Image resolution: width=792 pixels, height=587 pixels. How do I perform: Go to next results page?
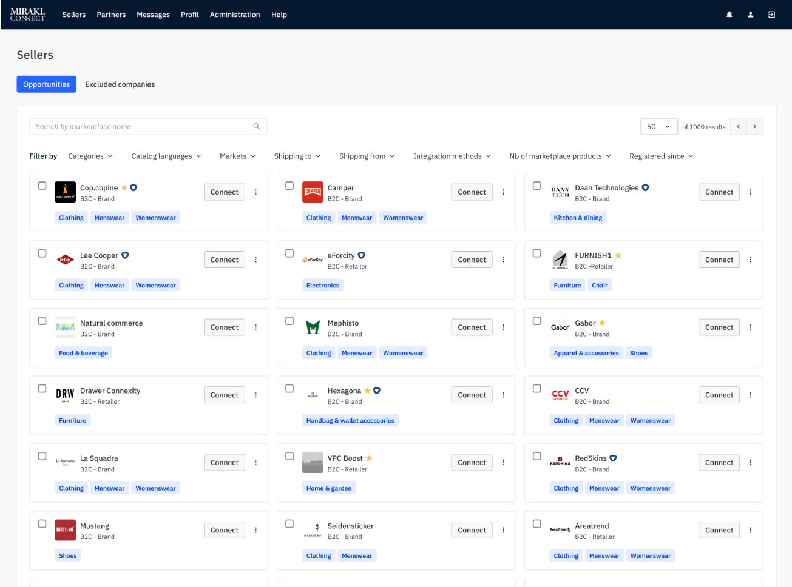click(755, 127)
